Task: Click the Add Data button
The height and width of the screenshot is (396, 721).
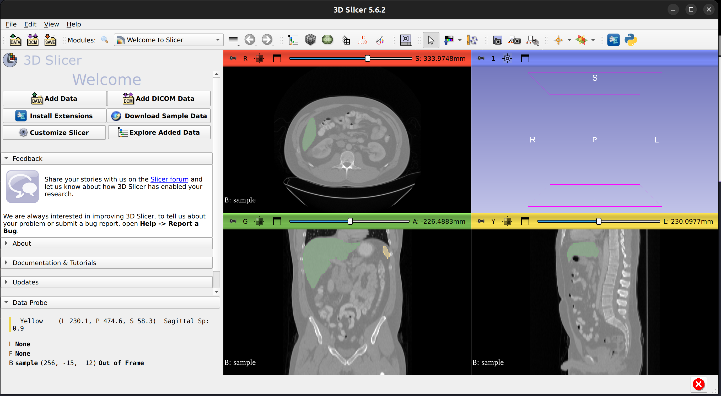Action: pos(54,98)
